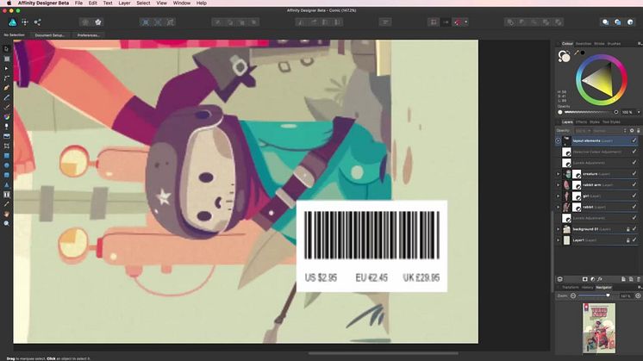Click the Navigator zoom out button

[x=573, y=296]
